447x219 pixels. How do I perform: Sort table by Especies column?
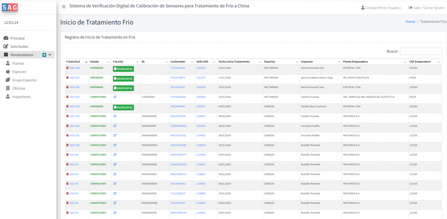281,62
